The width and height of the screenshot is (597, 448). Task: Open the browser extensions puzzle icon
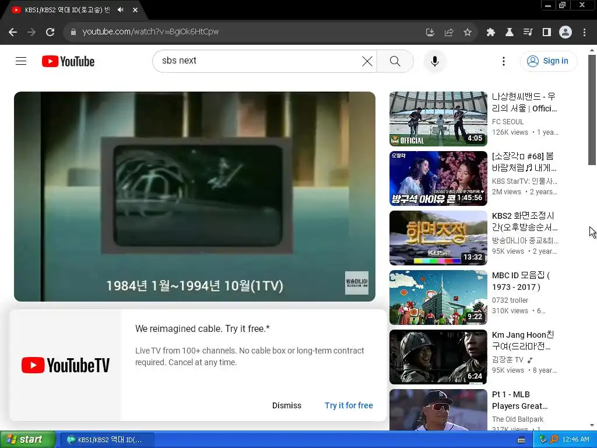click(x=491, y=32)
